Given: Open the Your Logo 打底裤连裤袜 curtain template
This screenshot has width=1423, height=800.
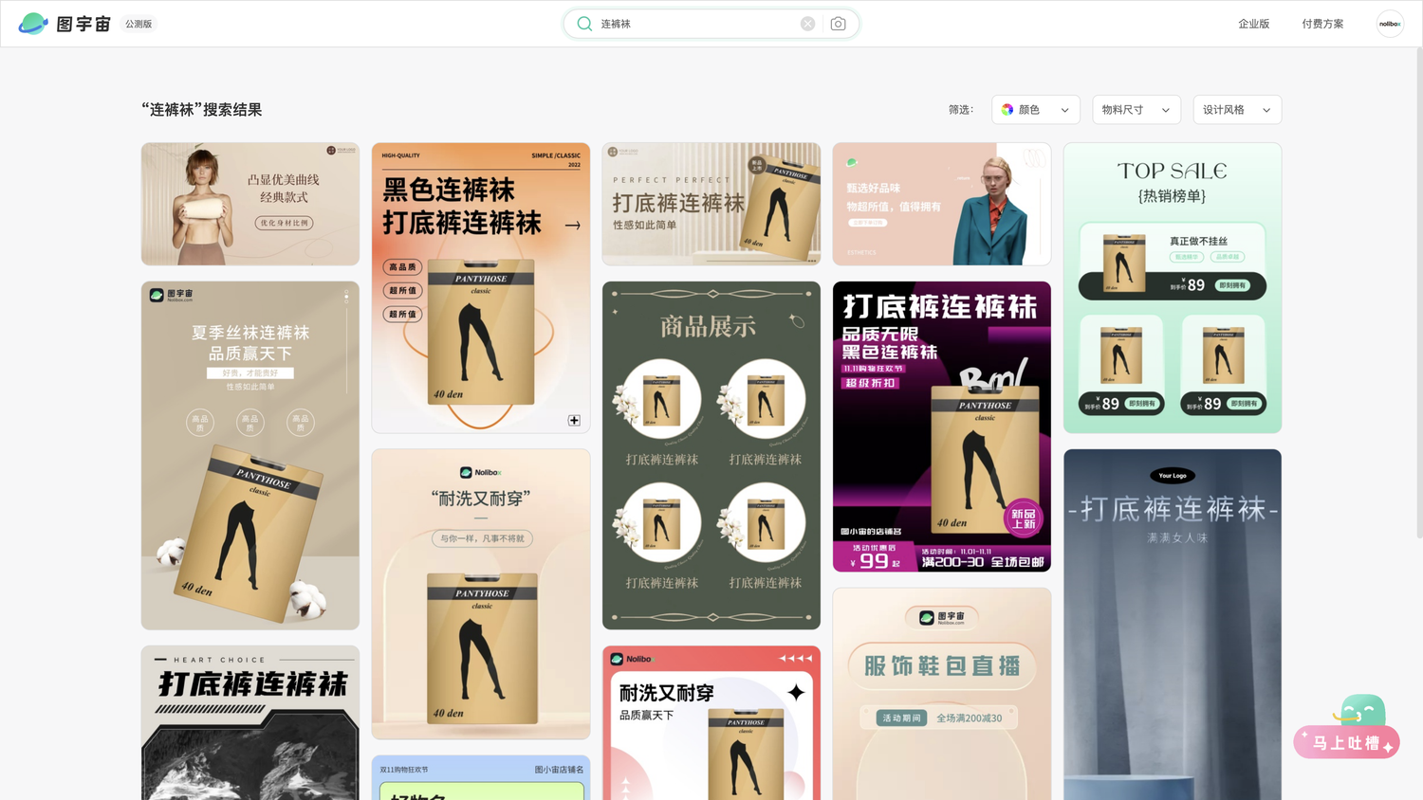Looking at the screenshot, I should point(1173,625).
